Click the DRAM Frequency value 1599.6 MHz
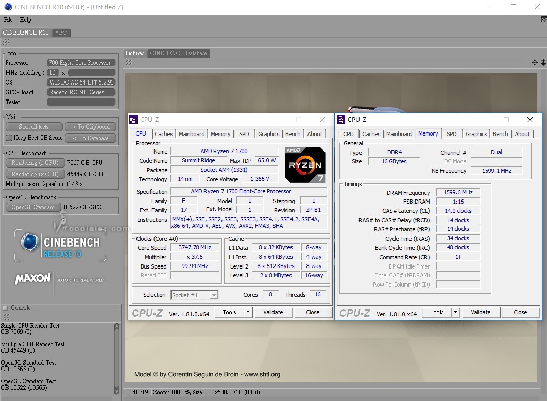Screen dimensions: 547x401 click(x=458, y=193)
